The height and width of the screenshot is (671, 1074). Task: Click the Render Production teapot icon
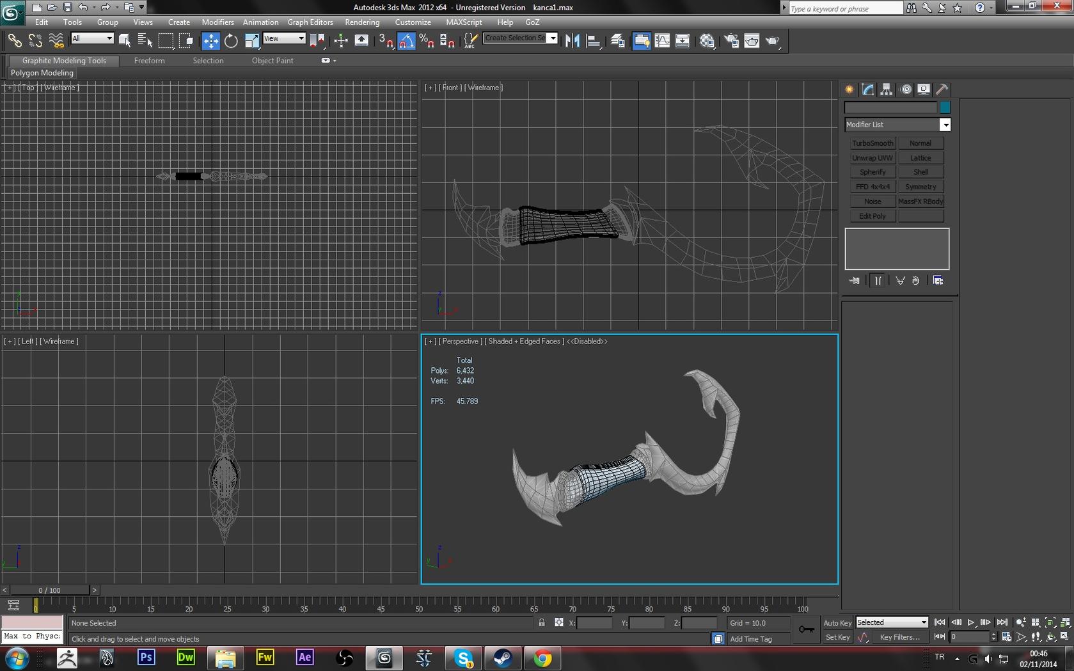pos(773,41)
